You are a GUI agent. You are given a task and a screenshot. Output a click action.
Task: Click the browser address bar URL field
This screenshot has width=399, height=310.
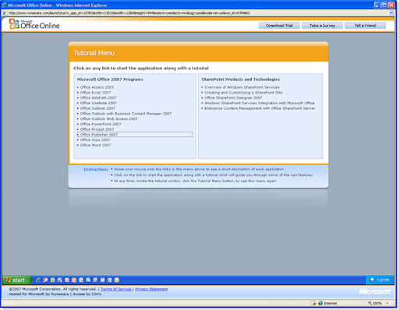click(x=197, y=12)
